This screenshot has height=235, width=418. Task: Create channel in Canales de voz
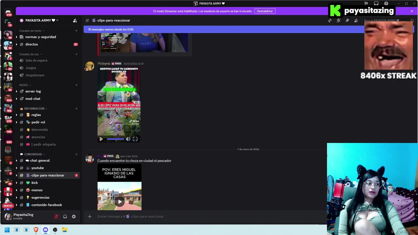coord(76,54)
